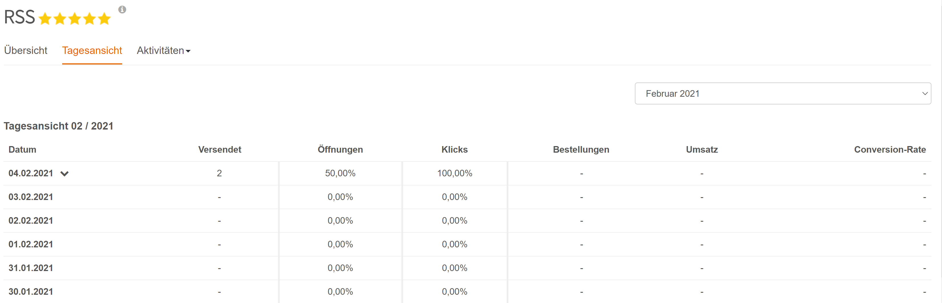
Task: Click the Umsatz column header
Action: (702, 150)
